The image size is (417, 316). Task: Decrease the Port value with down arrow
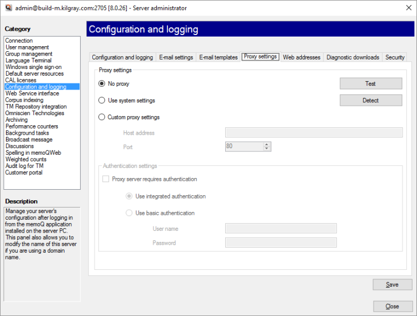pyautogui.click(x=267, y=149)
